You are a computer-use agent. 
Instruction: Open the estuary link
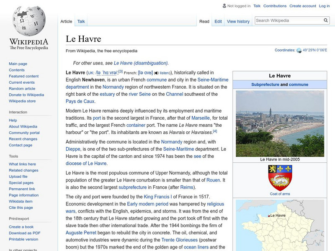(x=107, y=94)
